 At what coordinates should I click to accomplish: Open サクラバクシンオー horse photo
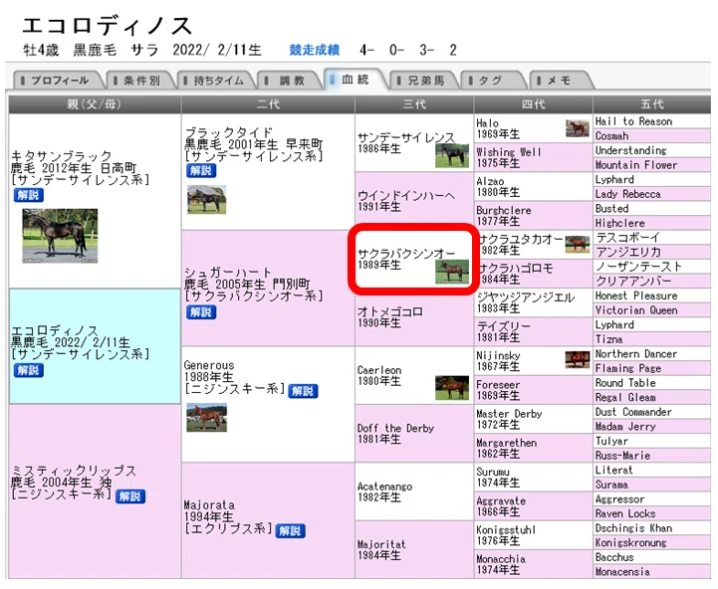[452, 272]
